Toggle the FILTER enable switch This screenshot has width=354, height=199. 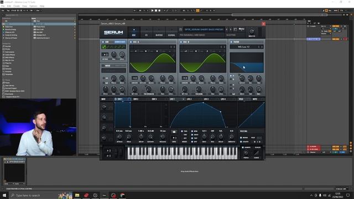click(x=231, y=42)
